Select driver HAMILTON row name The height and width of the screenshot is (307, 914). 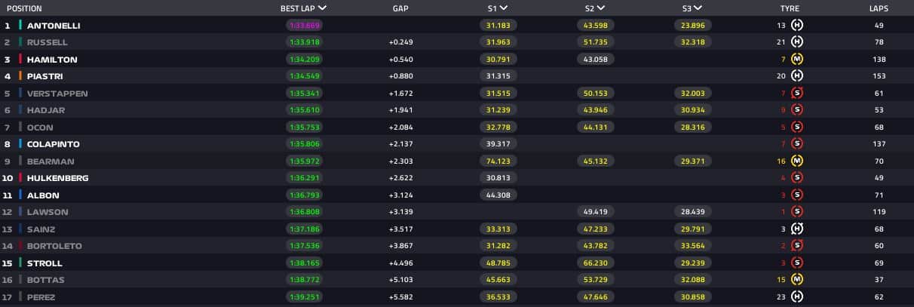coord(52,59)
